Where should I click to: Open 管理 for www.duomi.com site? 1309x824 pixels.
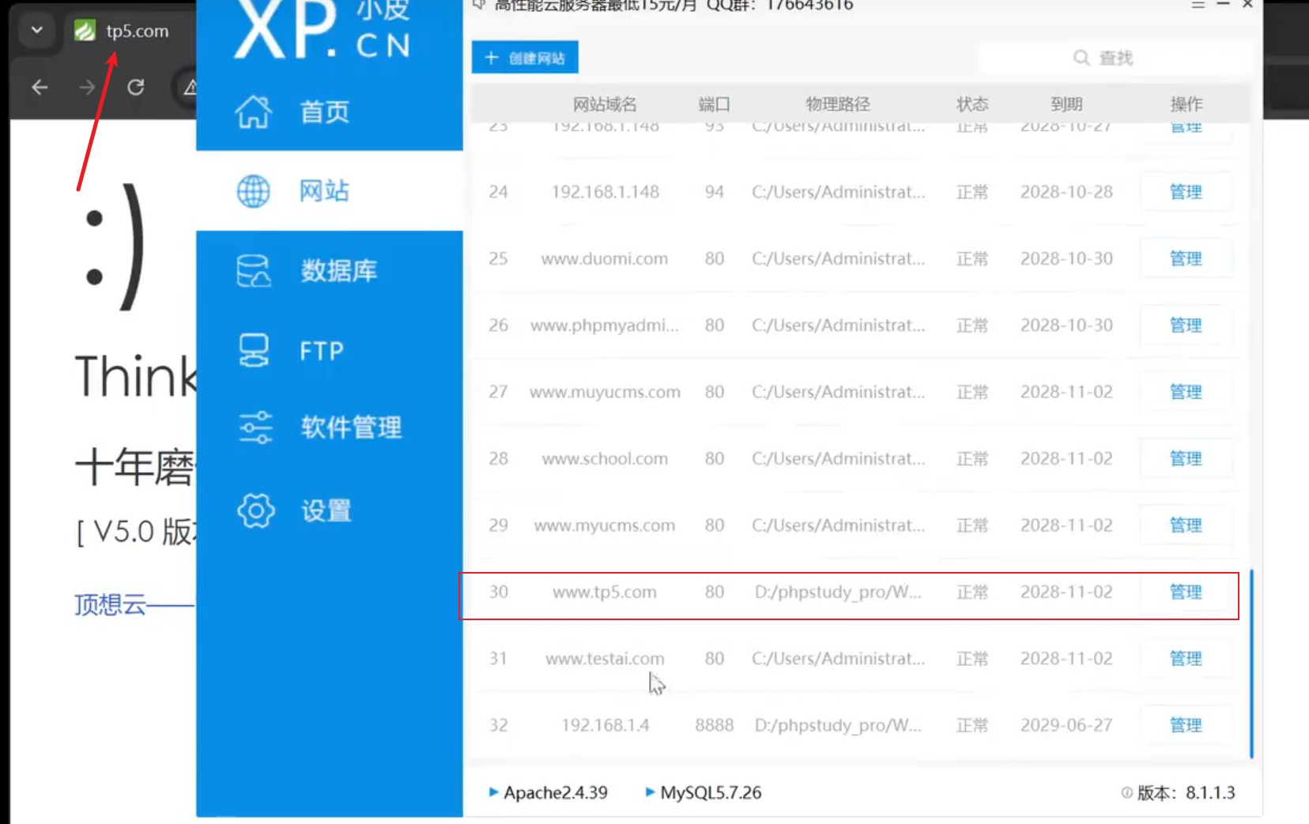[1185, 259]
